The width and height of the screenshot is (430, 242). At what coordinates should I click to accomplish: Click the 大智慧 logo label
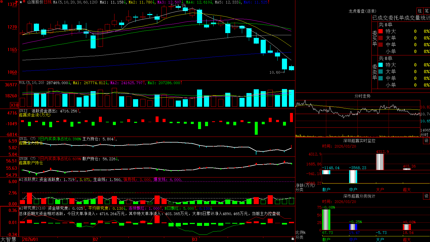click(x=8, y=239)
